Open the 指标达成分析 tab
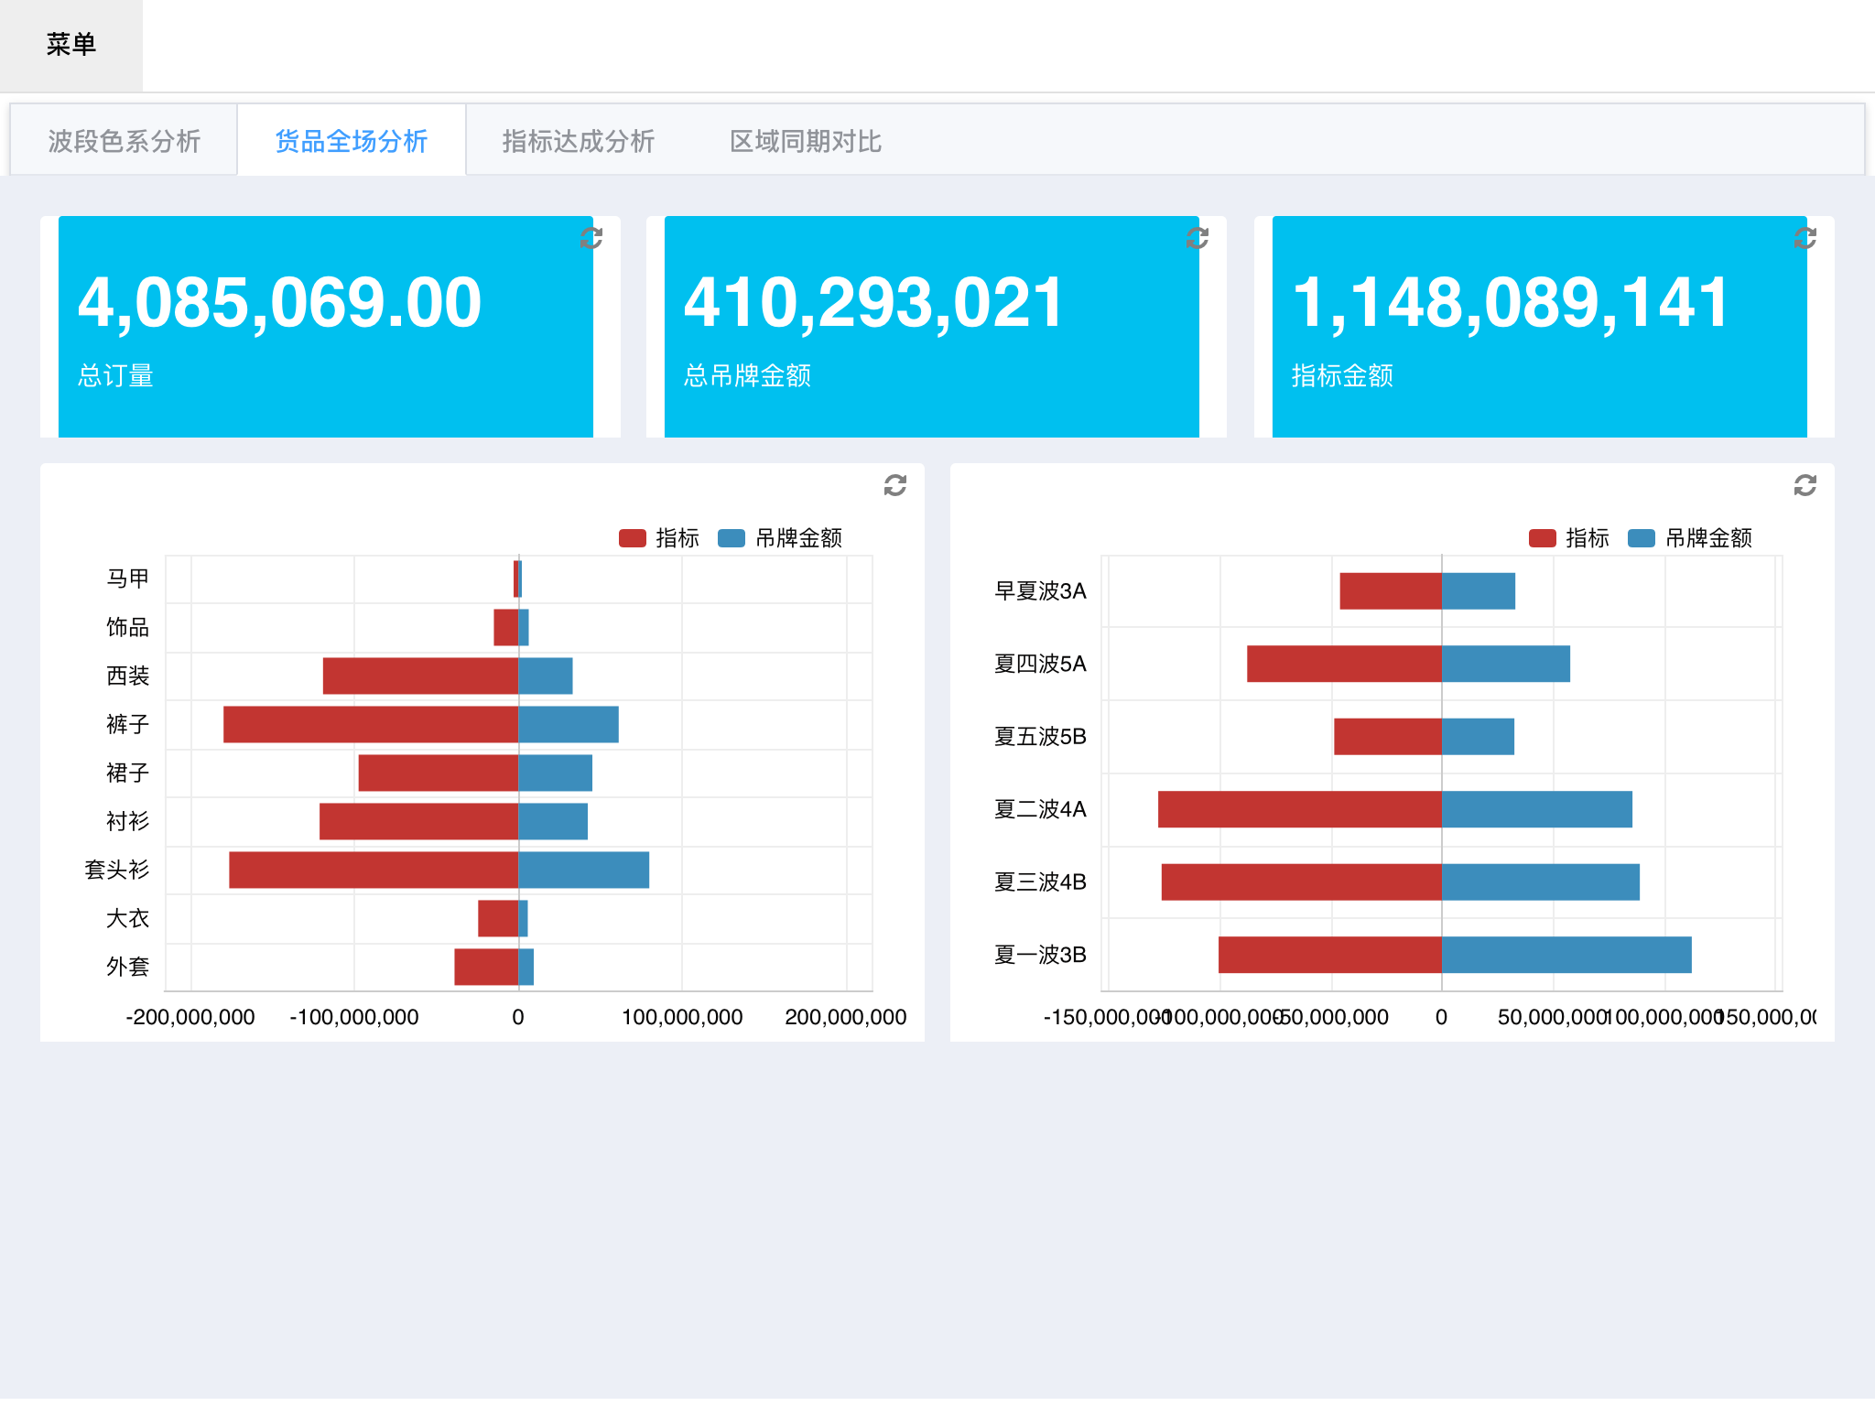The height and width of the screenshot is (1406, 1875). [x=579, y=141]
